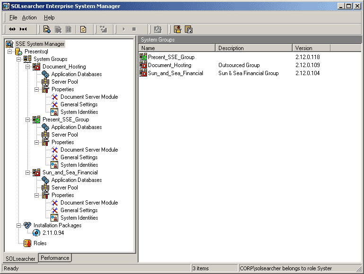364x274 pixels.
Task: Click the greyed-out stop toolbar button
Action: pos(134,29)
